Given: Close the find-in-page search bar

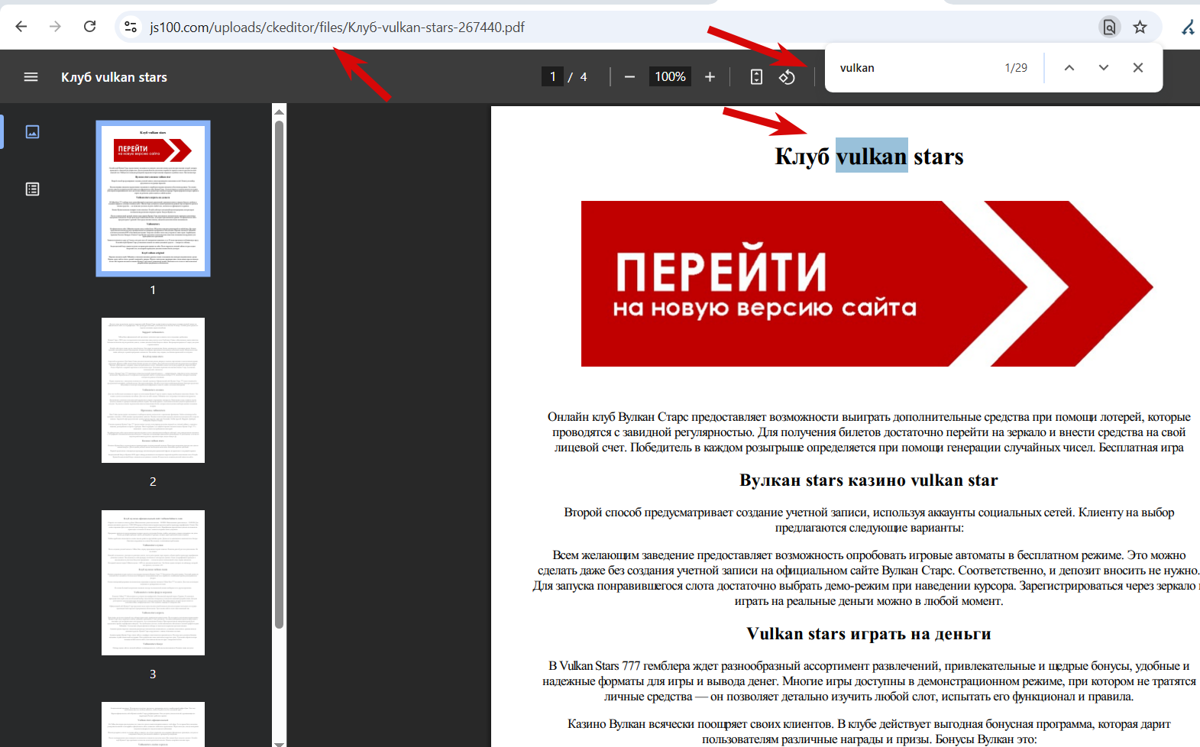Looking at the screenshot, I should 1138,67.
